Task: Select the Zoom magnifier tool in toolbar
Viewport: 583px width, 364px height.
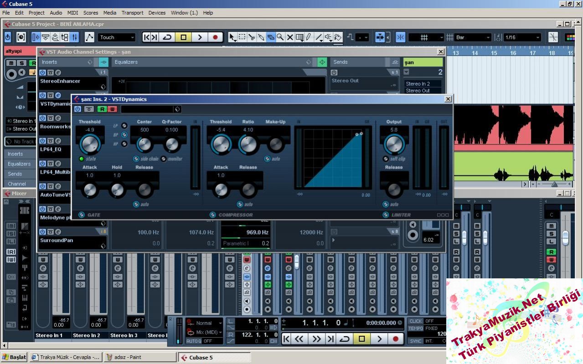Action: [280, 37]
